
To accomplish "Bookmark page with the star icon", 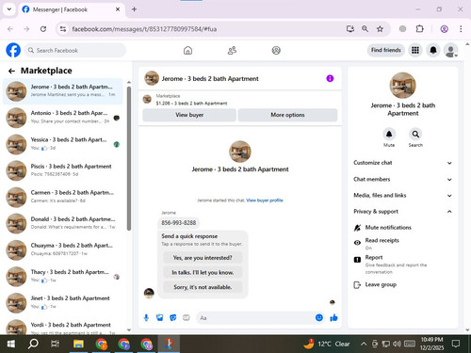I will 380,29.
